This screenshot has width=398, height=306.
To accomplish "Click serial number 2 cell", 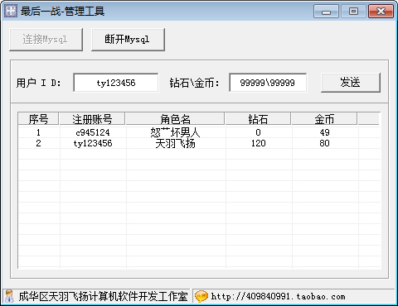I will coord(38,143).
